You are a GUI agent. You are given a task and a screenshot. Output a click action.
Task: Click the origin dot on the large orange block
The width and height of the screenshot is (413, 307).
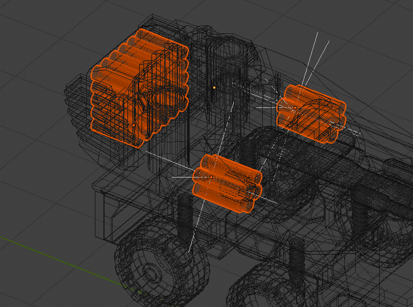tap(134, 125)
